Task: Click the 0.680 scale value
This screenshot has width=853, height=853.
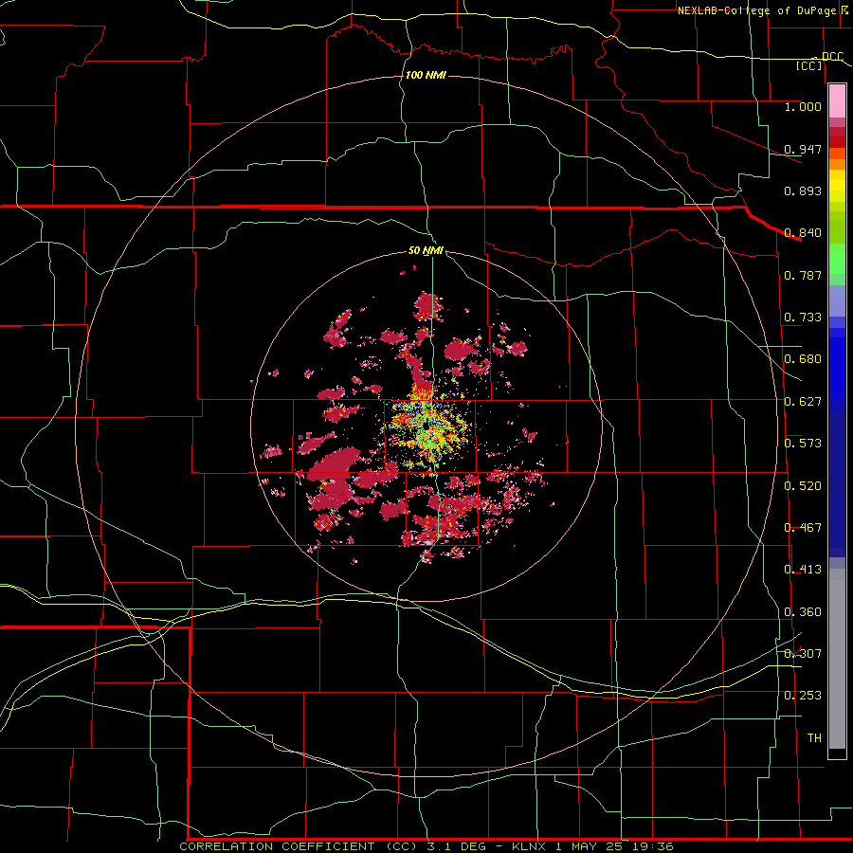Action: [803, 359]
